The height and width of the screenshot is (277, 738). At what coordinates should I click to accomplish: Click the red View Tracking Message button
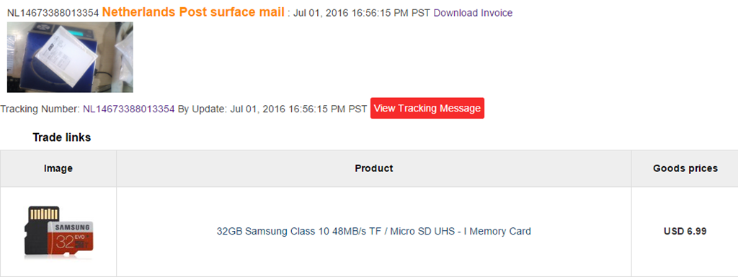pos(427,108)
